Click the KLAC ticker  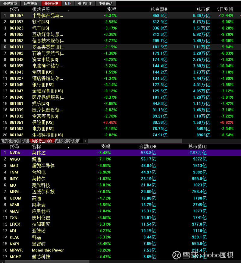click(x=14, y=237)
